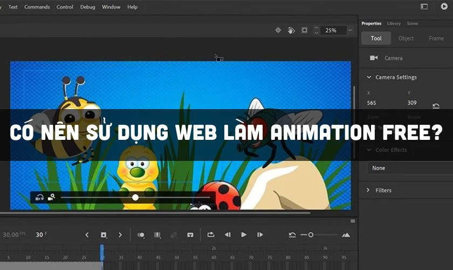
Task: Open the Text menu
Action: (13, 7)
